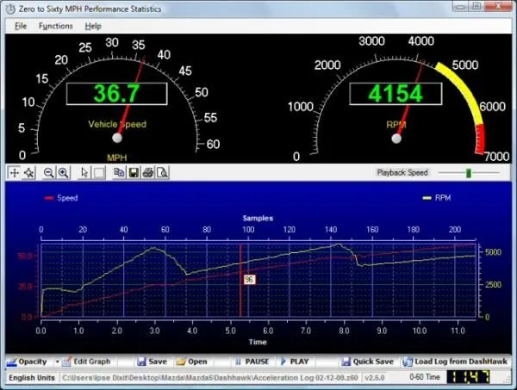The width and height of the screenshot is (517, 390).
Task: Expand the Opacity dropdown arrow
Action: 57,362
